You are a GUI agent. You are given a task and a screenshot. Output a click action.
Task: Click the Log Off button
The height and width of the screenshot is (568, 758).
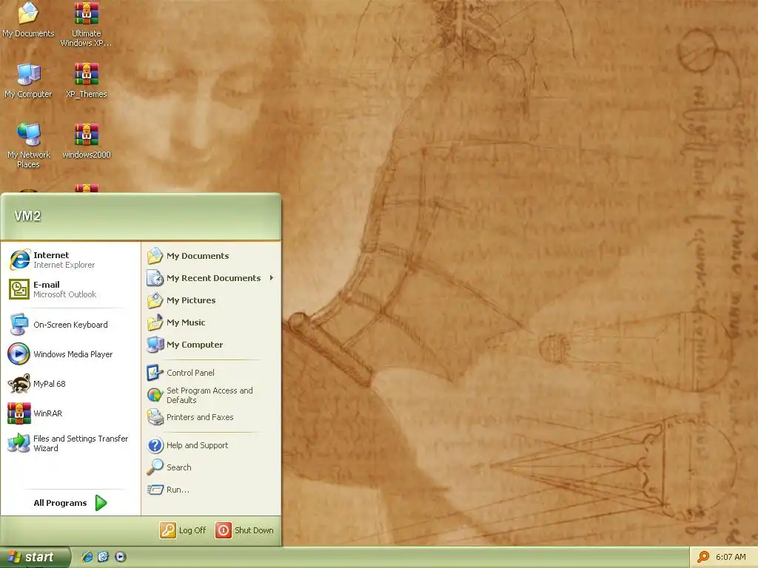pos(183,530)
